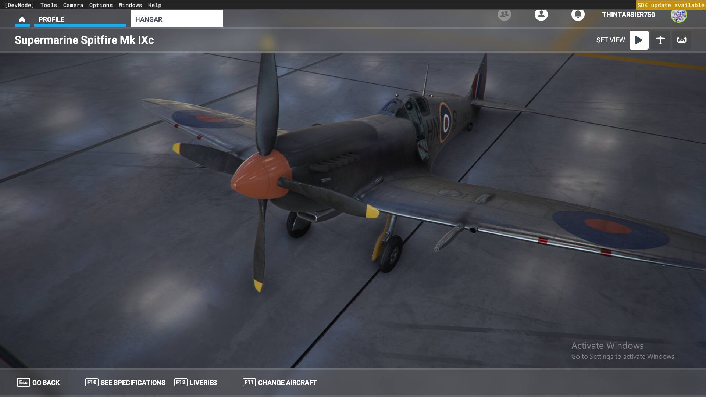The image size is (706, 397).
Task: Open the LIVERIES option
Action: pyautogui.click(x=196, y=382)
